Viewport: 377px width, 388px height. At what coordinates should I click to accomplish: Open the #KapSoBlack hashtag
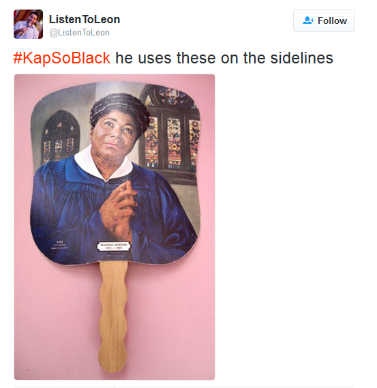pyautogui.click(x=61, y=58)
